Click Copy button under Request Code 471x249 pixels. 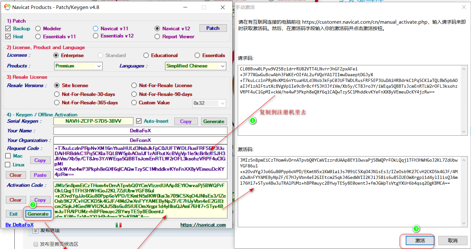point(40,160)
